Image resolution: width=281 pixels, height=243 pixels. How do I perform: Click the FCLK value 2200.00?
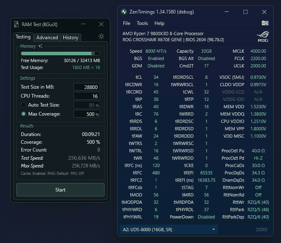[258, 58]
